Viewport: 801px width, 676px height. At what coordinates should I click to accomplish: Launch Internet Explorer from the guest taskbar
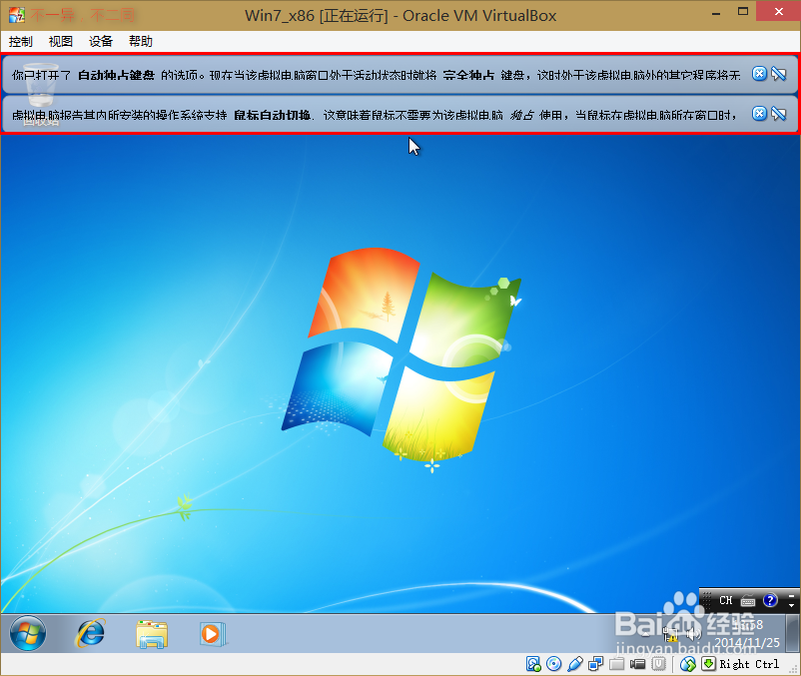(x=91, y=634)
